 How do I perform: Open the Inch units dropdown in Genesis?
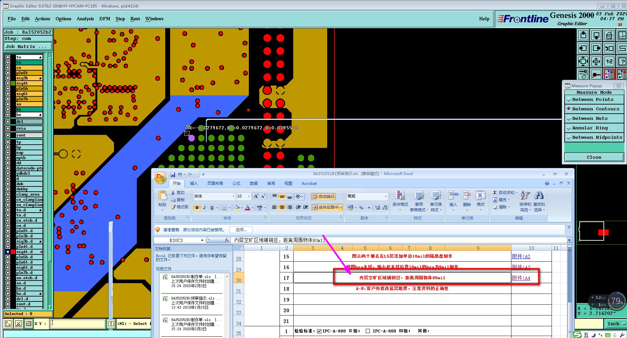click(x=616, y=324)
